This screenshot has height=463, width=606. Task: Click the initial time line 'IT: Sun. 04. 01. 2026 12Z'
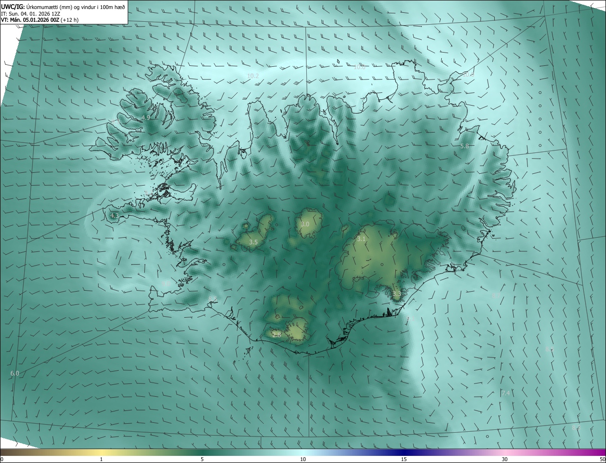tap(30, 14)
